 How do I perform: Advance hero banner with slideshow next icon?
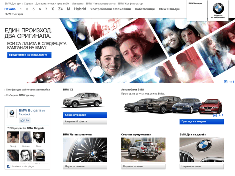coord(226,82)
